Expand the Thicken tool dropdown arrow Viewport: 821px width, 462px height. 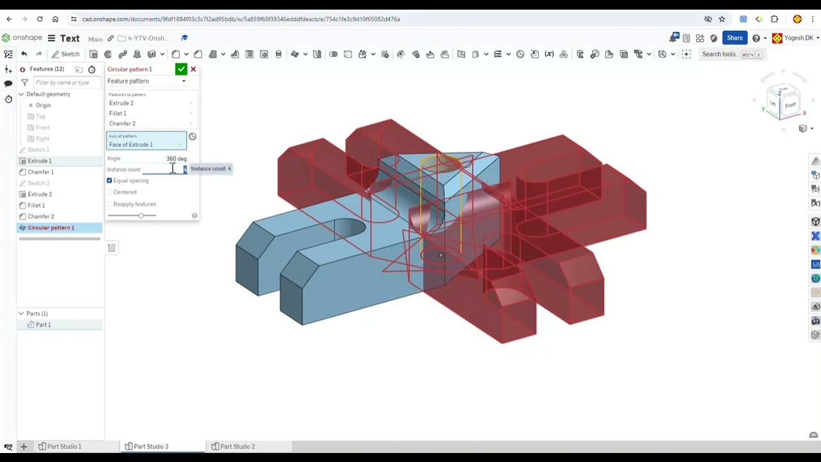tap(162, 55)
